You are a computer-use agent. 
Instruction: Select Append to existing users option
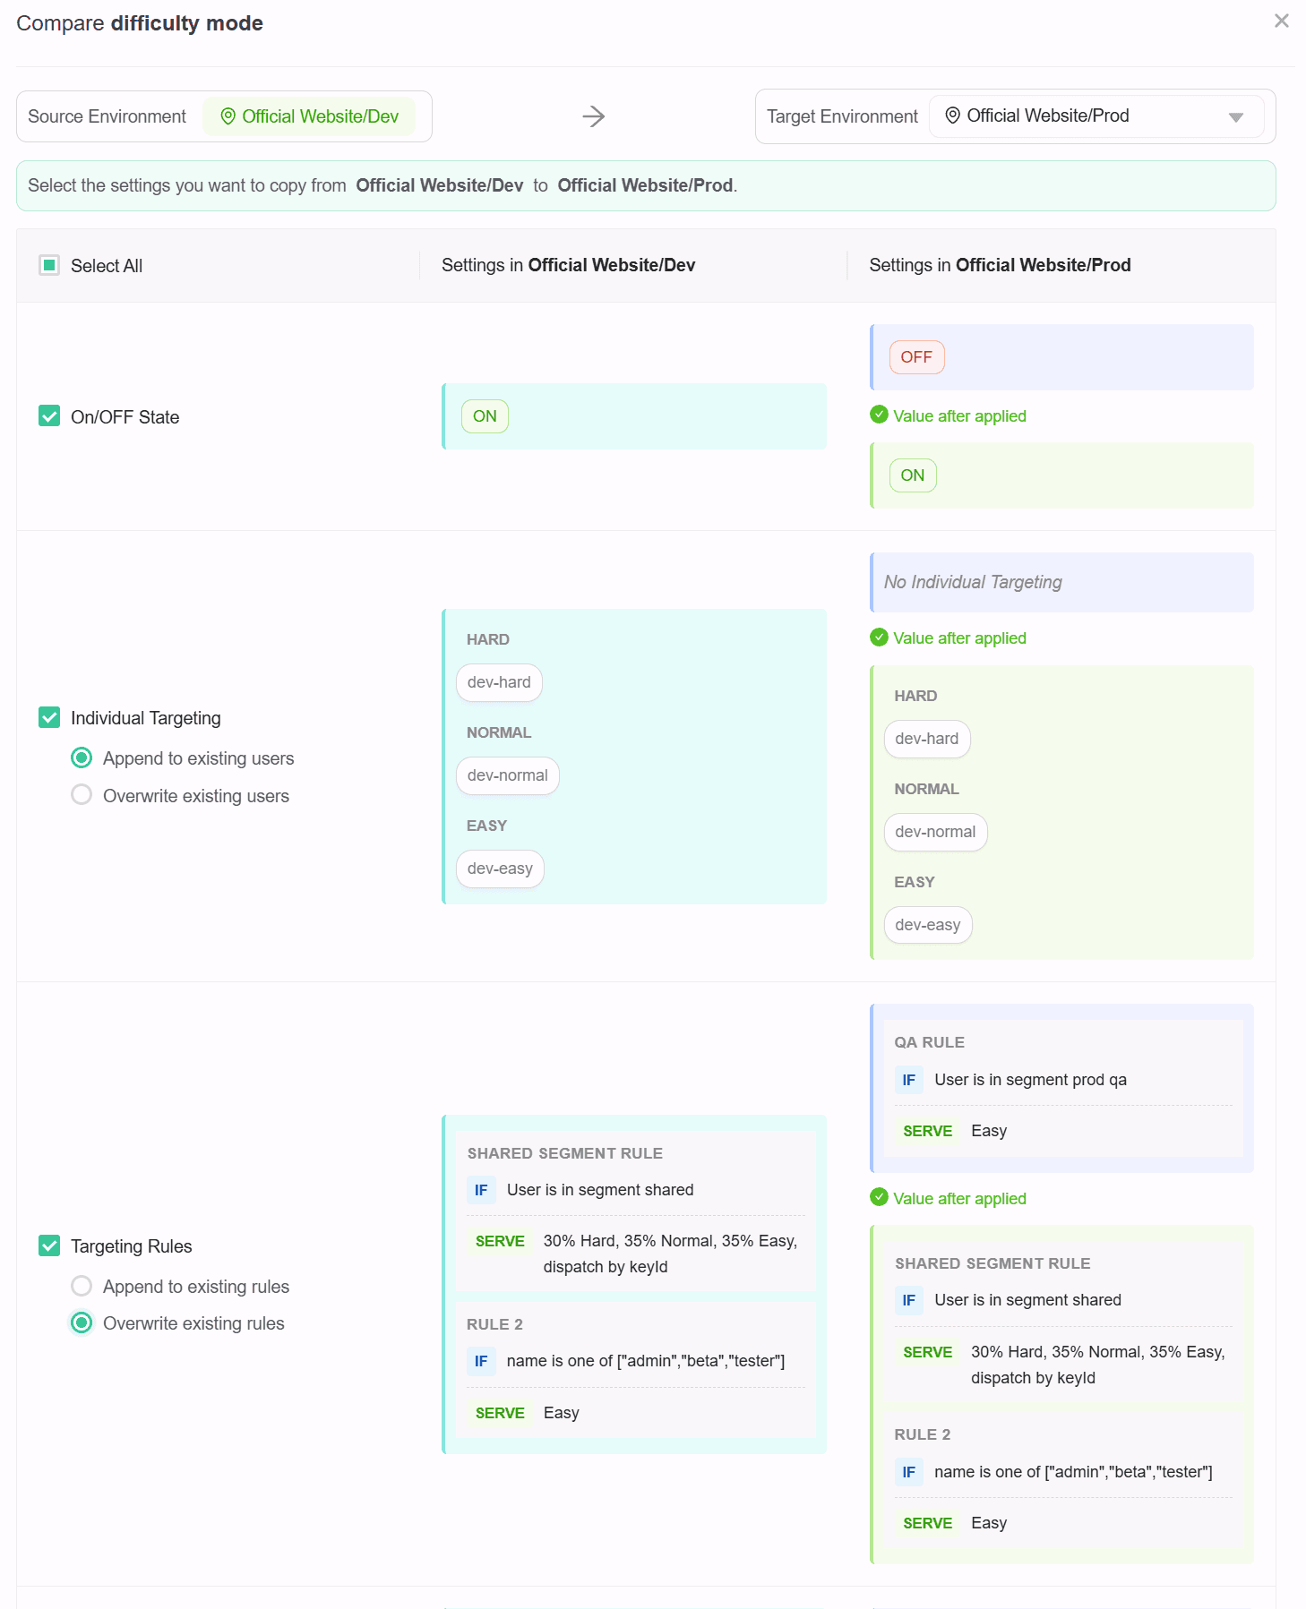click(82, 758)
